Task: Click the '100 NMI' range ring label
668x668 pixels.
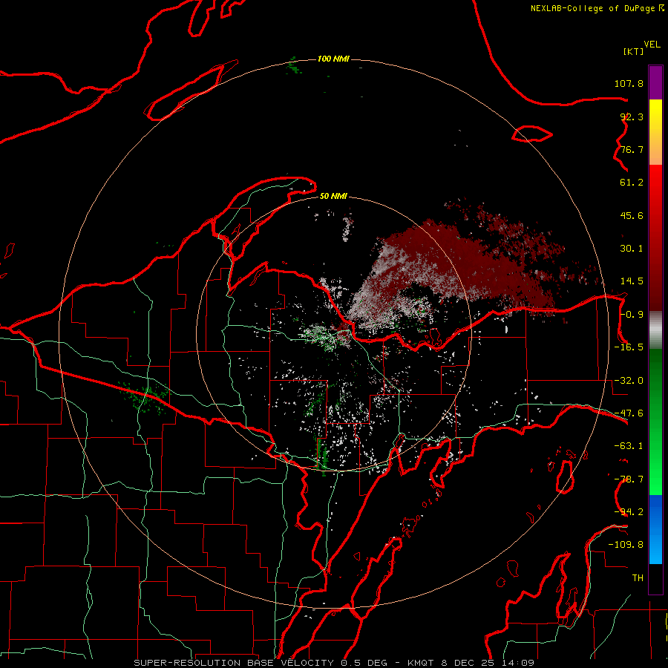Action: pyautogui.click(x=333, y=59)
